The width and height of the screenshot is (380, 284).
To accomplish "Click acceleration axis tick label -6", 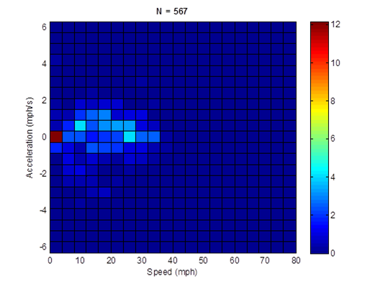I will point(43,247).
